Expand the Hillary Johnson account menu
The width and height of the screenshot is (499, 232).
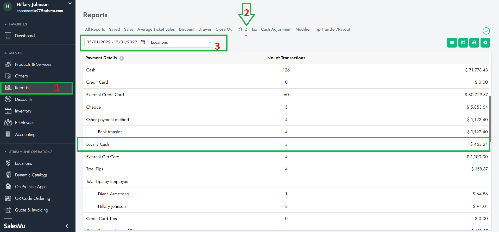click(x=70, y=4)
